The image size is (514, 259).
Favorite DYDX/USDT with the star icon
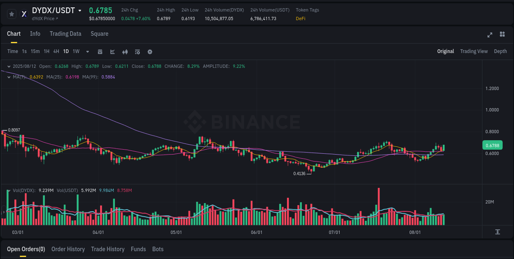pyautogui.click(x=12, y=14)
